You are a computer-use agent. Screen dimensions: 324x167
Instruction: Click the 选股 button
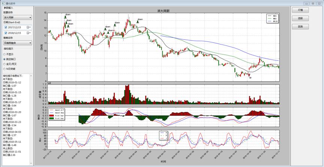(300, 18)
